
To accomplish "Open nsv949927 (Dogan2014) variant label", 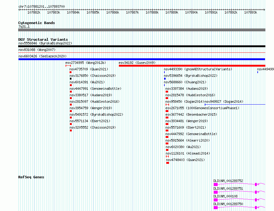I will click(x=224, y=101).
